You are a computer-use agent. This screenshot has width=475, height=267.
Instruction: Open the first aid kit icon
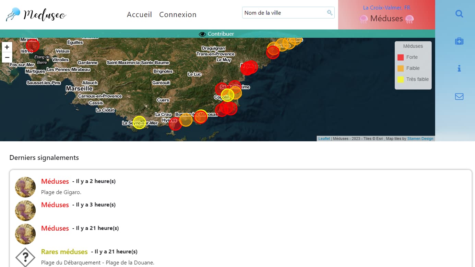point(459,41)
